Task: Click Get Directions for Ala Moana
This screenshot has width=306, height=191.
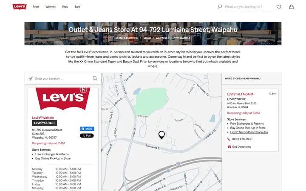Action: coord(241,147)
